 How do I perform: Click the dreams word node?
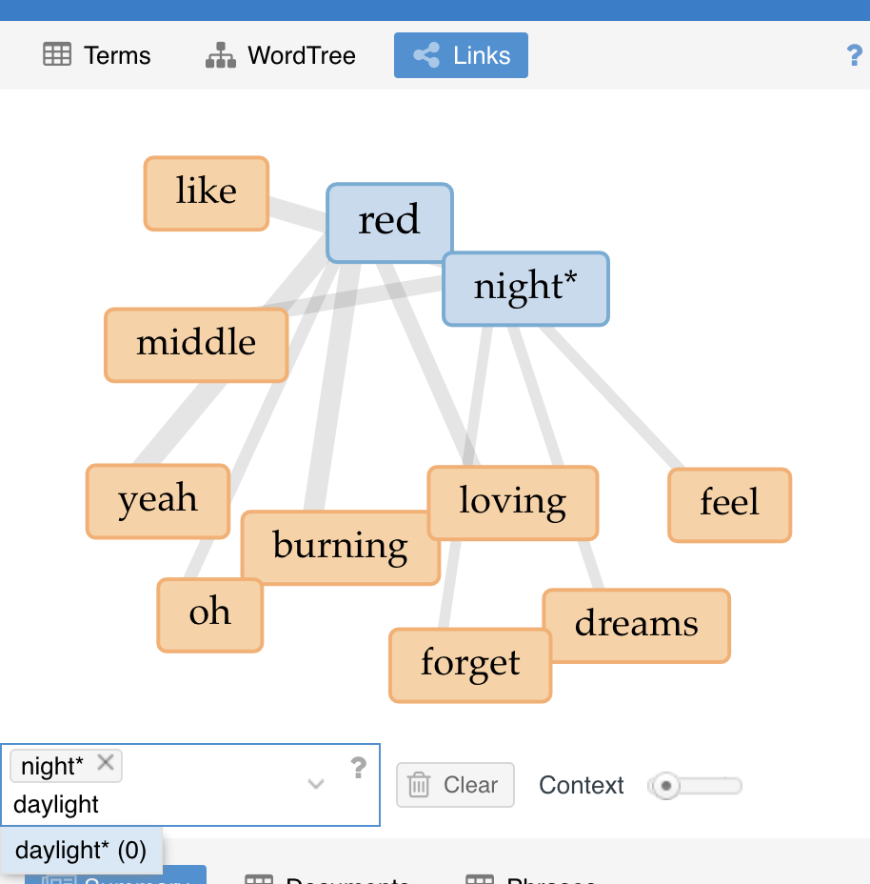(x=637, y=626)
